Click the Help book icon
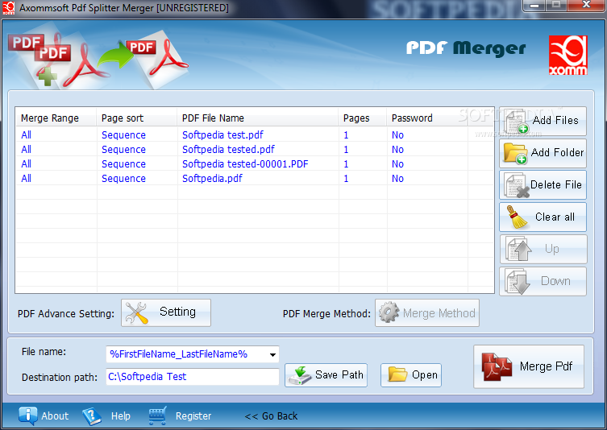 pos(91,416)
